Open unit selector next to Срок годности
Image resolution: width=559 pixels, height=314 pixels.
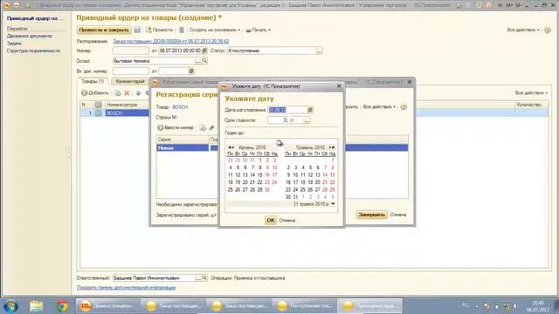pos(307,120)
